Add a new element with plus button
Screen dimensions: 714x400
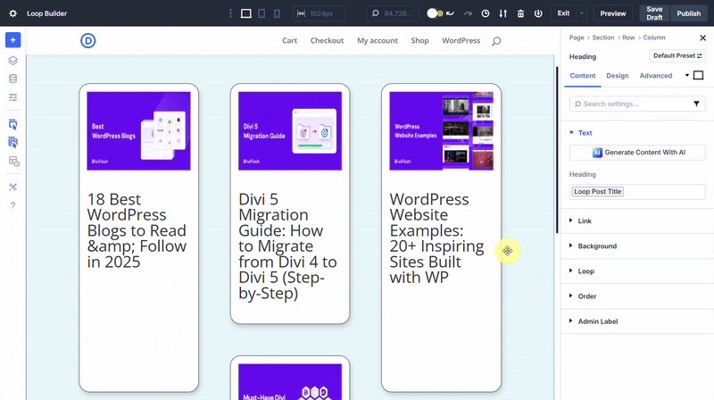[x=12, y=40]
